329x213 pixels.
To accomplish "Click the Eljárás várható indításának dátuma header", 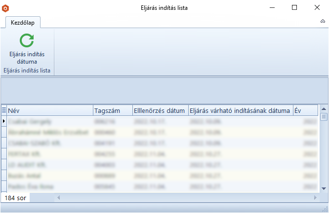I will click(240, 110).
